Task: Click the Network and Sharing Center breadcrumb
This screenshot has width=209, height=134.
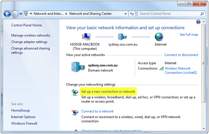Action: tap(91, 14)
